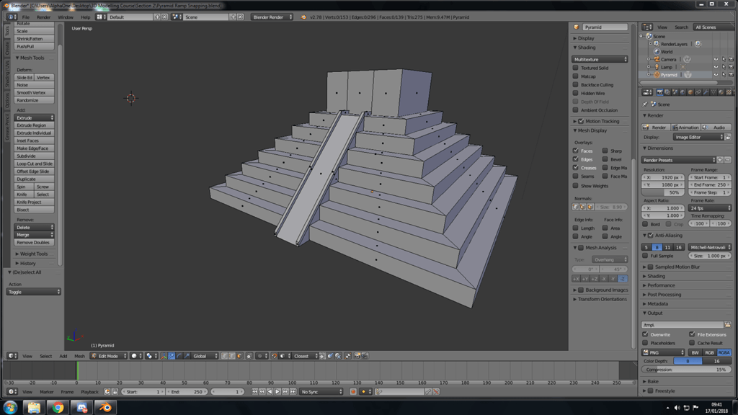Click the Compression 15% slider

coord(685,369)
